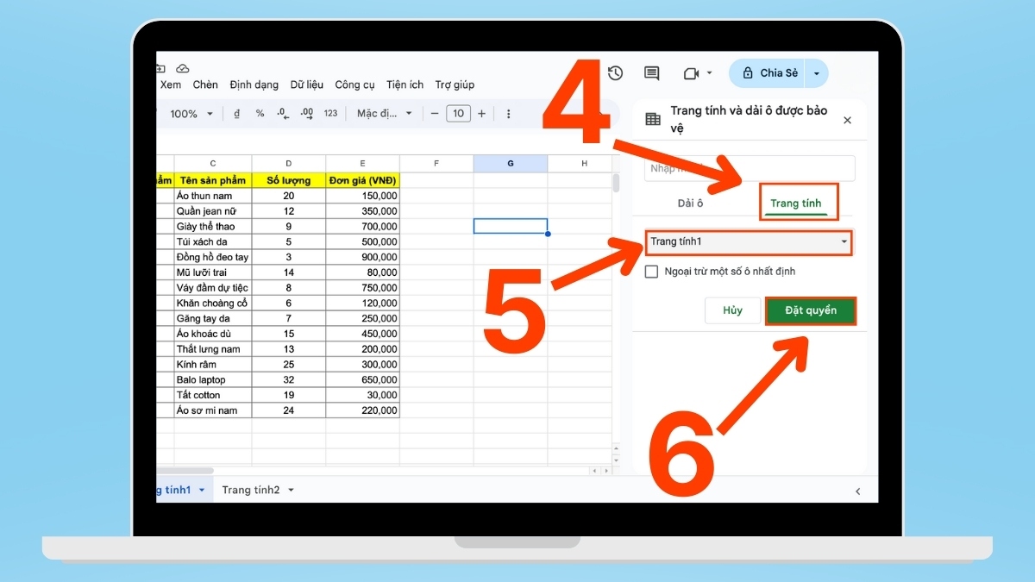This screenshot has height=582, width=1035.
Task: Select column H header
Action: (584, 164)
